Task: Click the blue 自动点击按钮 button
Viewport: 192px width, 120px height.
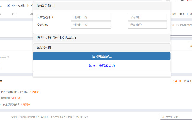Action: [x=102, y=56]
